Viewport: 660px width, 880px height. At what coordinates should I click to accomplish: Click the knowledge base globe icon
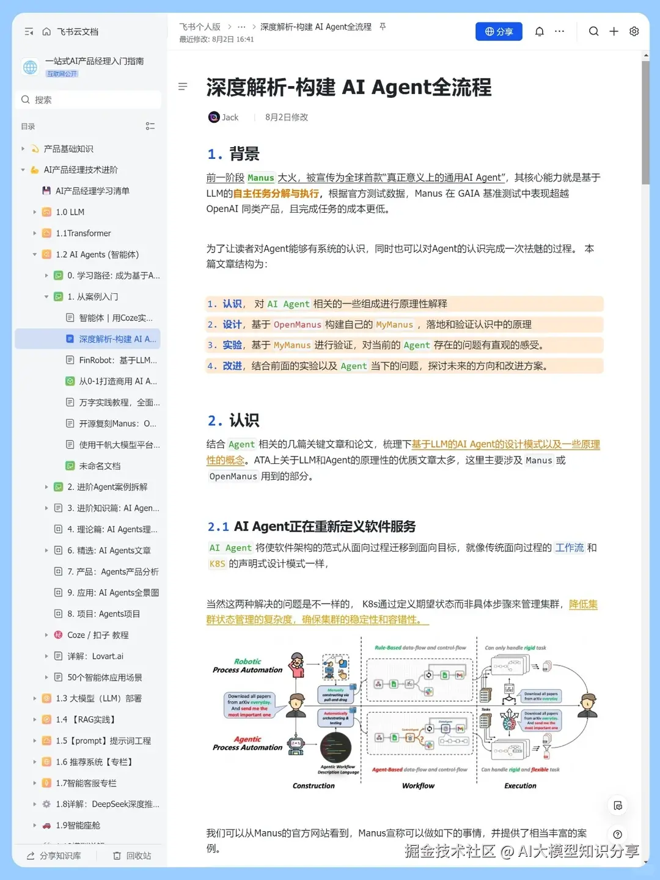click(x=30, y=67)
